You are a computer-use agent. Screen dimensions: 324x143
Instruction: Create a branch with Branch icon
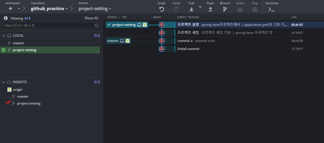(225, 9)
